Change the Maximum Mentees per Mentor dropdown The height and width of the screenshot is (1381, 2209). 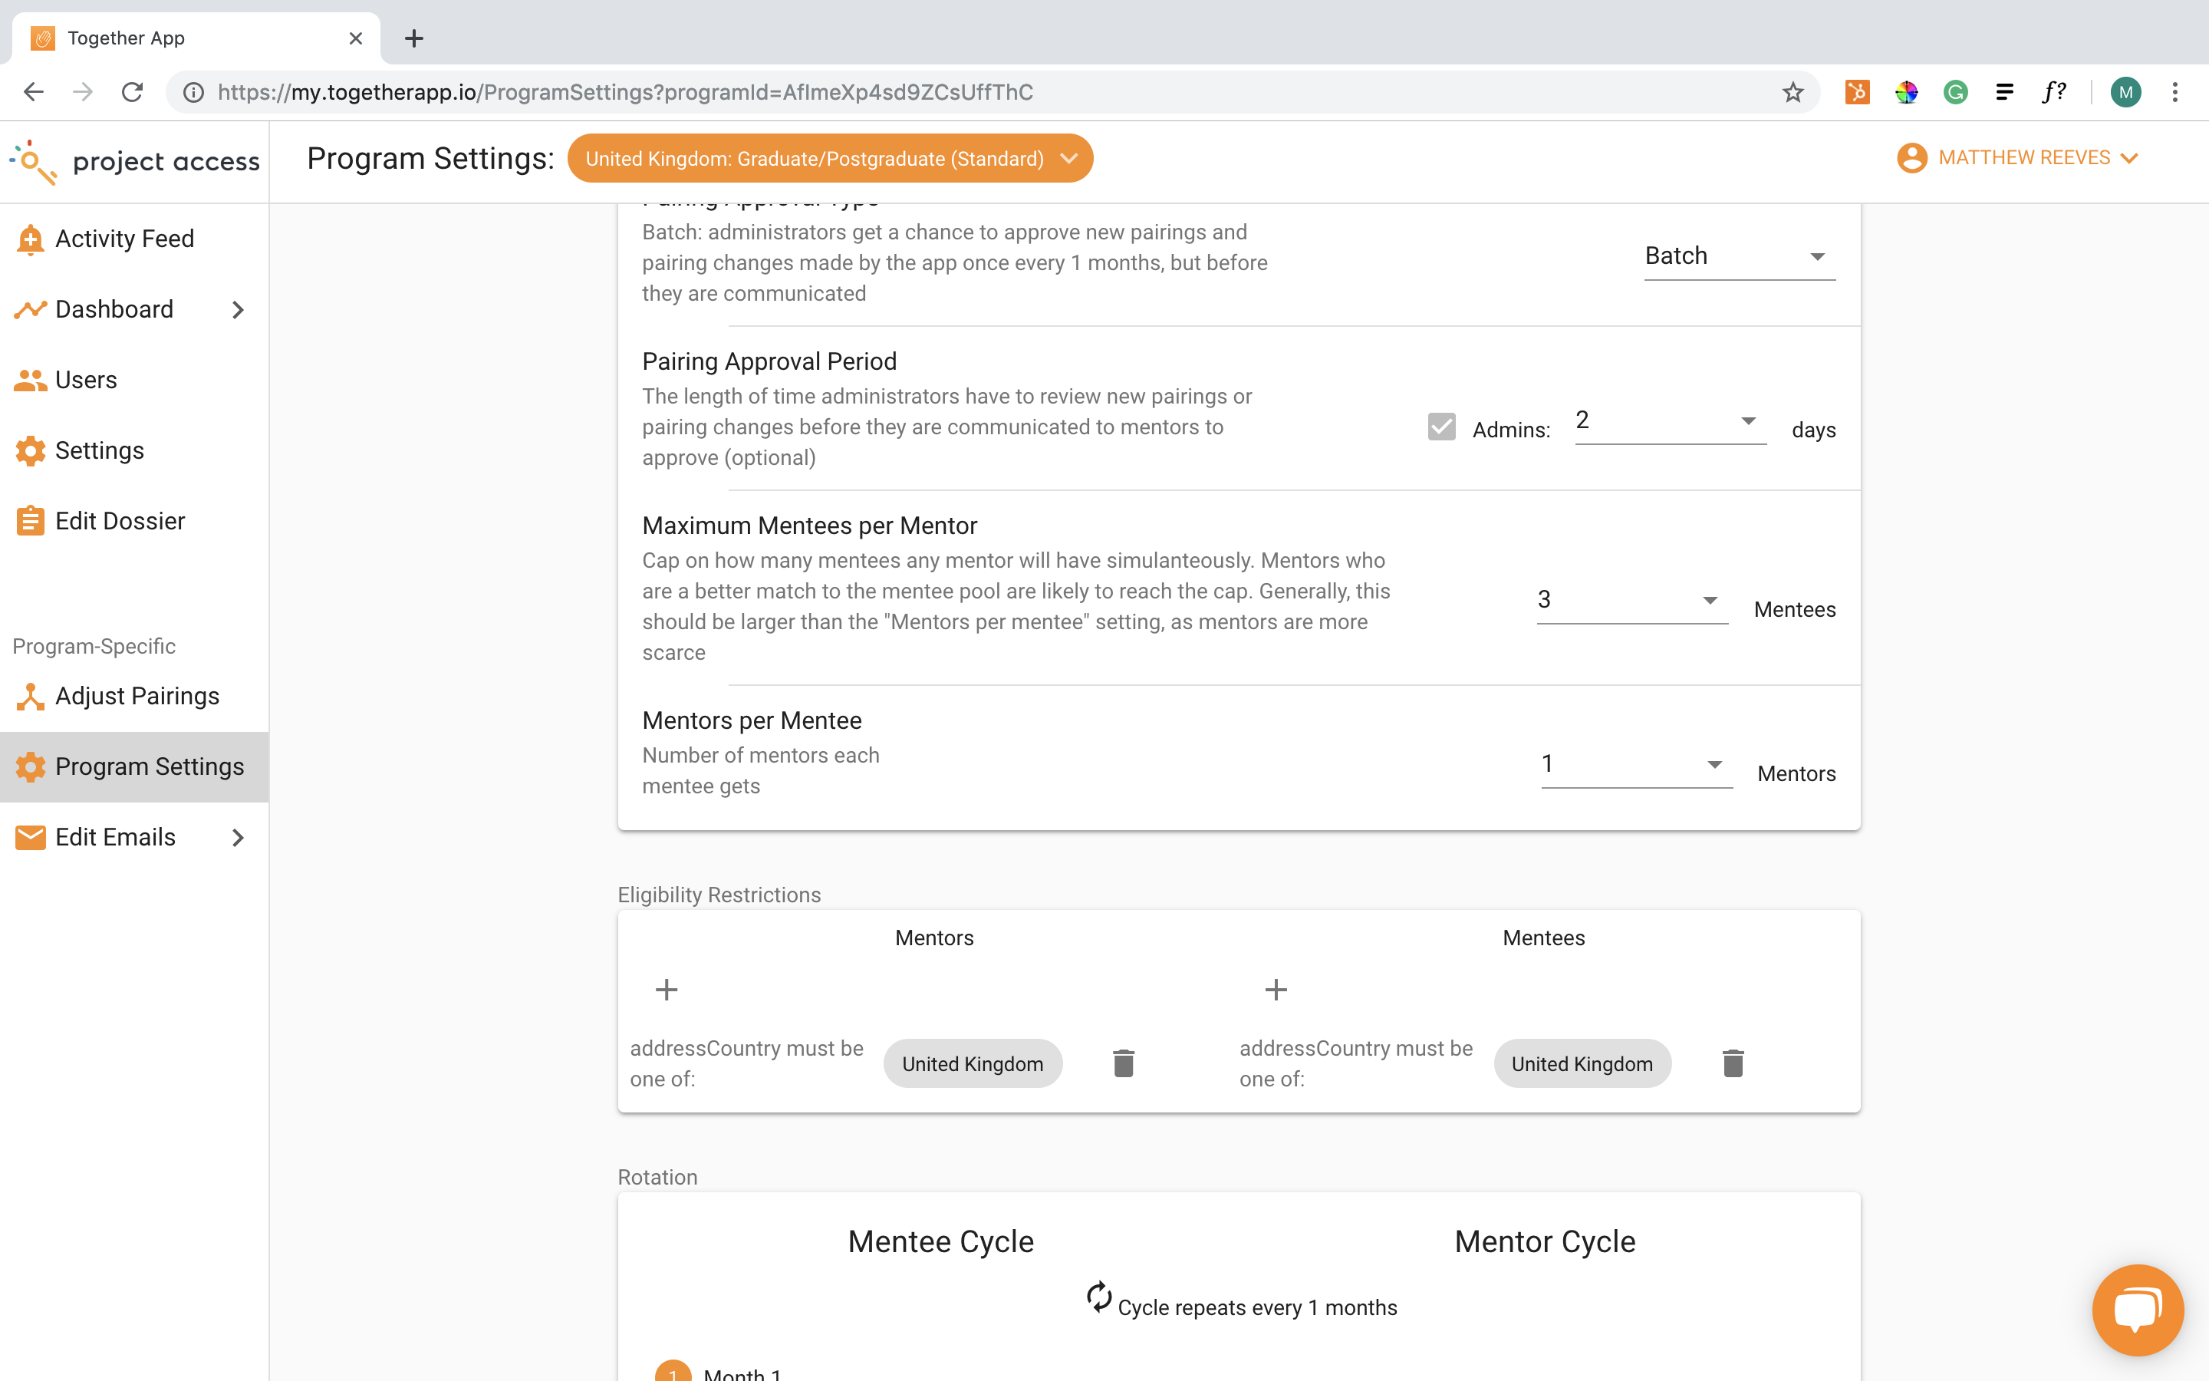[x=1631, y=600]
